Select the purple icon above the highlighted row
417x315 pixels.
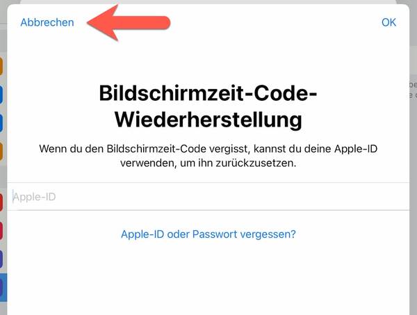[1, 259]
